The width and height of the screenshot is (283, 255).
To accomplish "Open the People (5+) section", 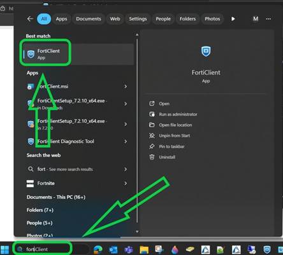I will [x=40, y=223].
